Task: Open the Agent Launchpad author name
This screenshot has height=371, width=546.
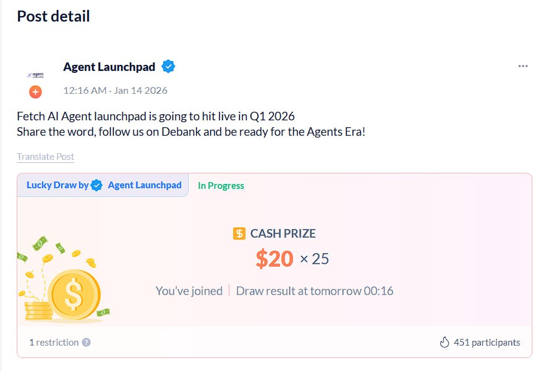Action: [109, 67]
